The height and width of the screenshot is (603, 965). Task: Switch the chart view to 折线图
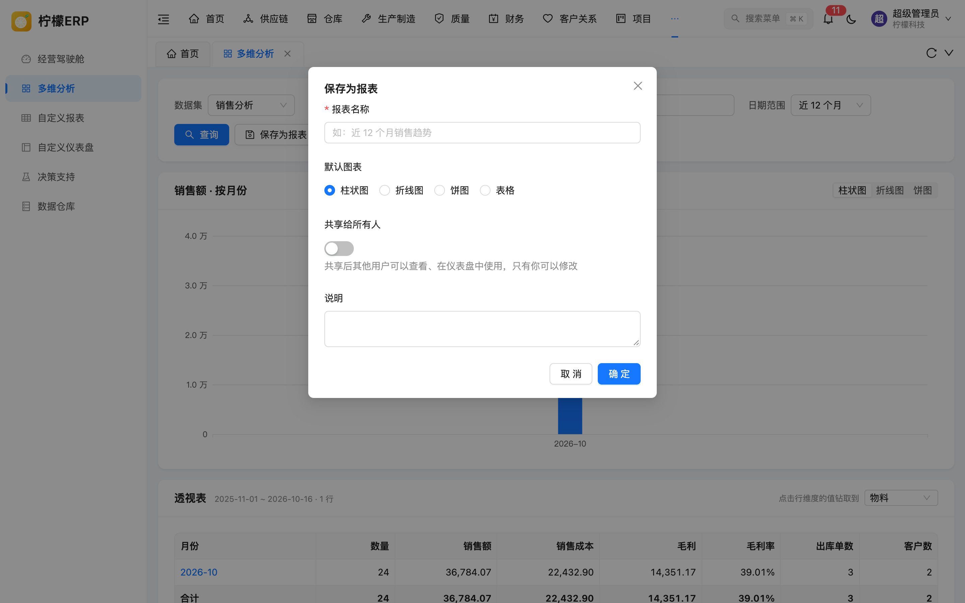coord(889,191)
